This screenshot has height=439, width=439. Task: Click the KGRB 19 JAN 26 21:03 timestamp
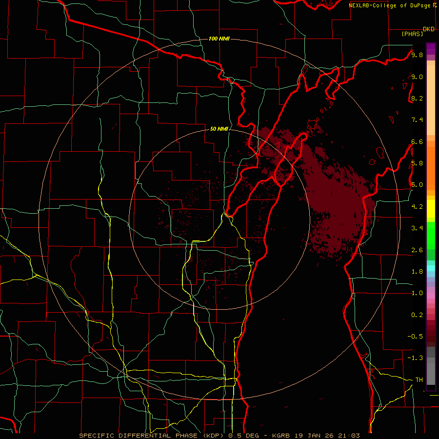tap(325, 436)
